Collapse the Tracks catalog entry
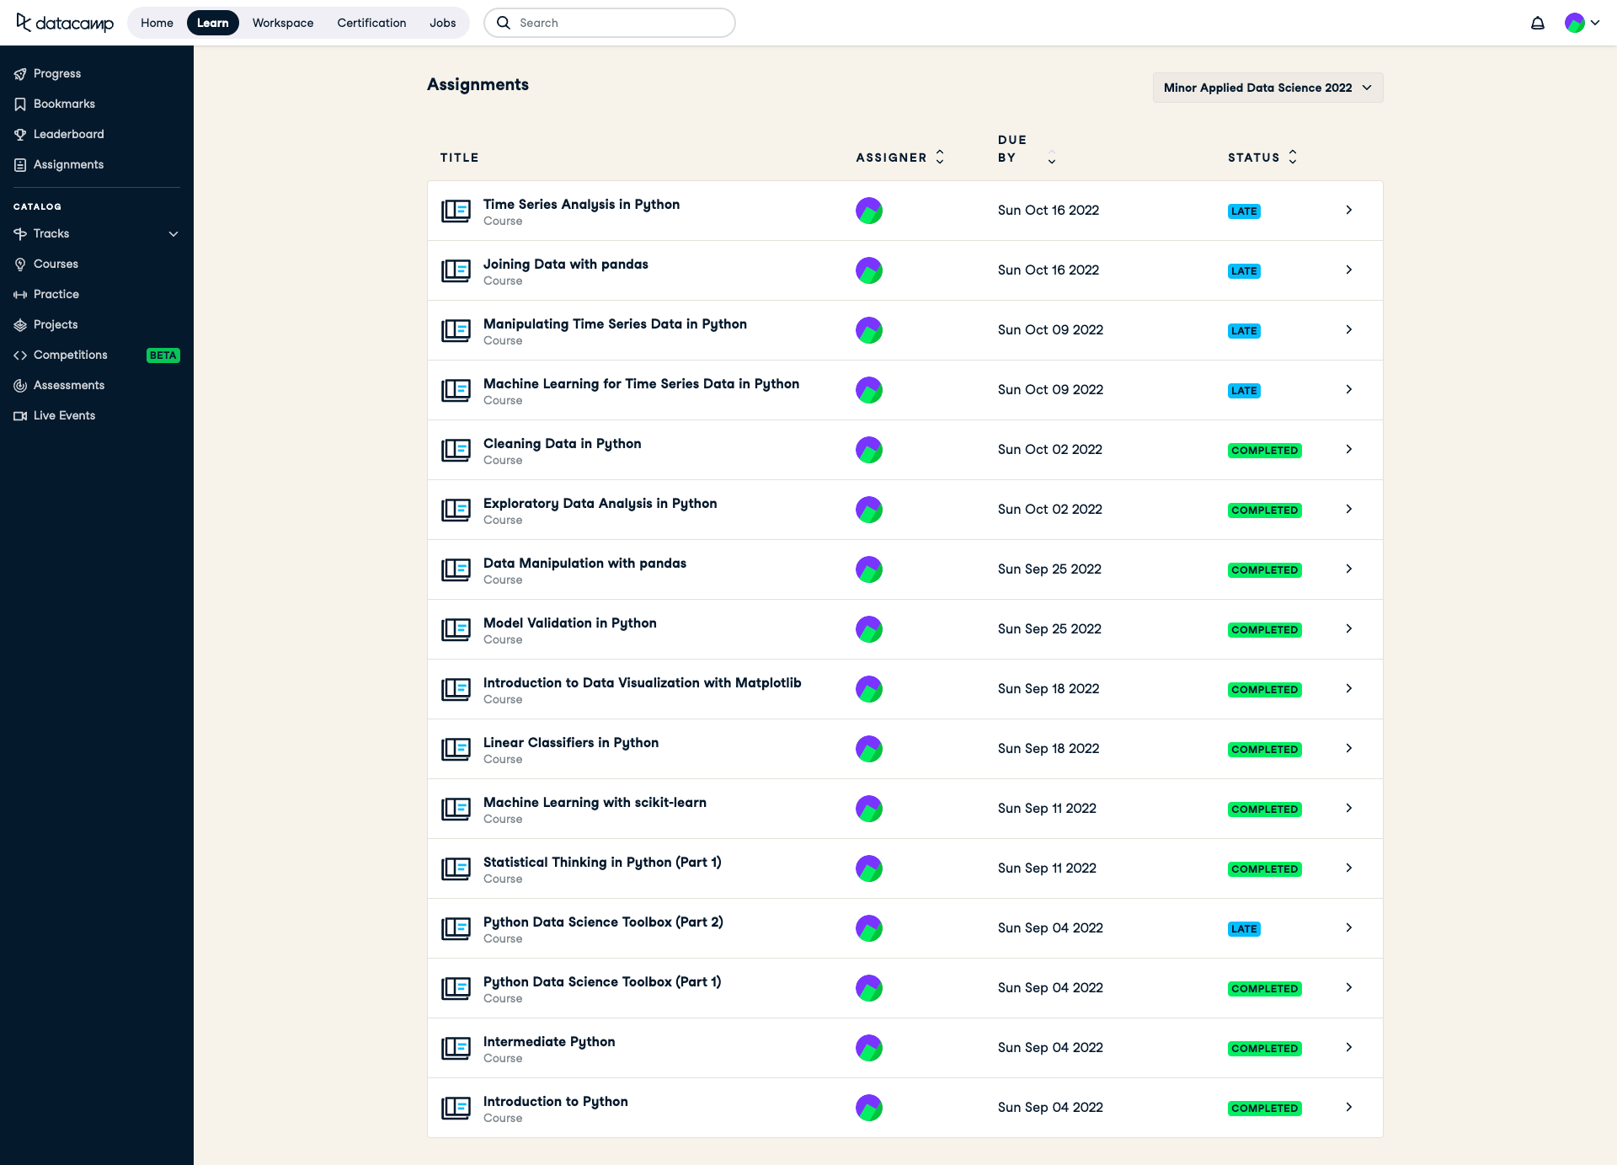Screen dimensions: 1617x1165 [x=173, y=233]
